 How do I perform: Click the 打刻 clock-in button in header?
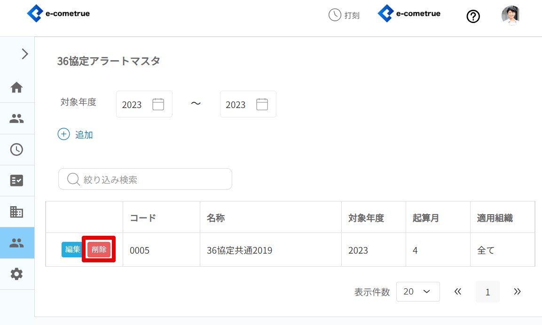pos(344,15)
